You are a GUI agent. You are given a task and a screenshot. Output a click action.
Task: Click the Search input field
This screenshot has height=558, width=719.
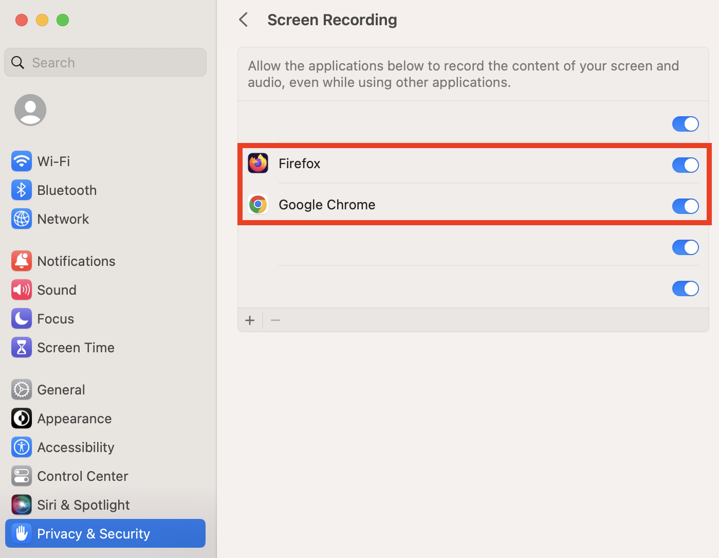point(105,63)
